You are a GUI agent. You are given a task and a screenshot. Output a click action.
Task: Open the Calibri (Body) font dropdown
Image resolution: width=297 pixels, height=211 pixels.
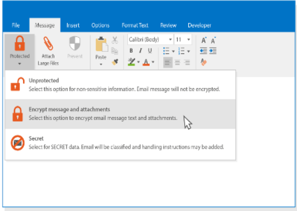coord(170,40)
